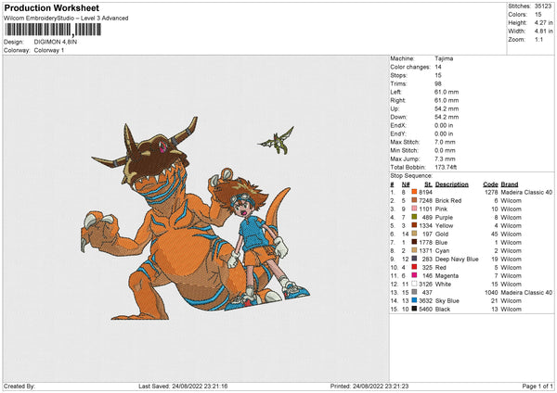The image size is (557, 393).
Task: Click the Page 1 of 1 footer text
Action: 538,386
